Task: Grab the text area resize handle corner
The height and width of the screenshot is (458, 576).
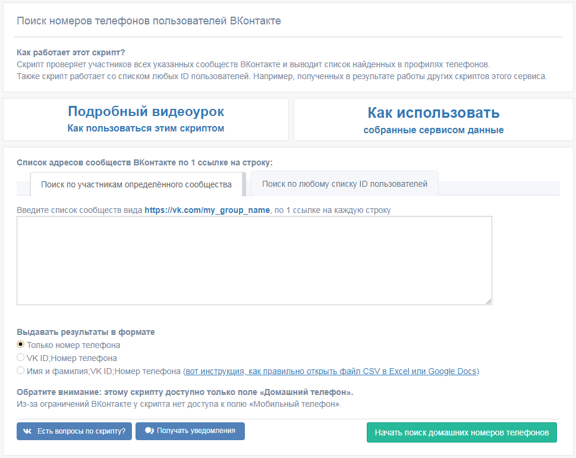Action: [489, 302]
